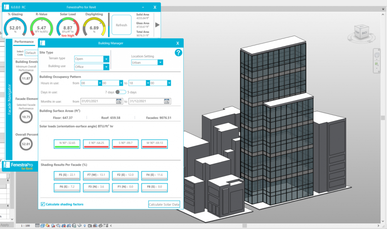This screenshot has width=387, height=229.
Task: Select the W 90° solar load button
Action: [x=155, y=144]
